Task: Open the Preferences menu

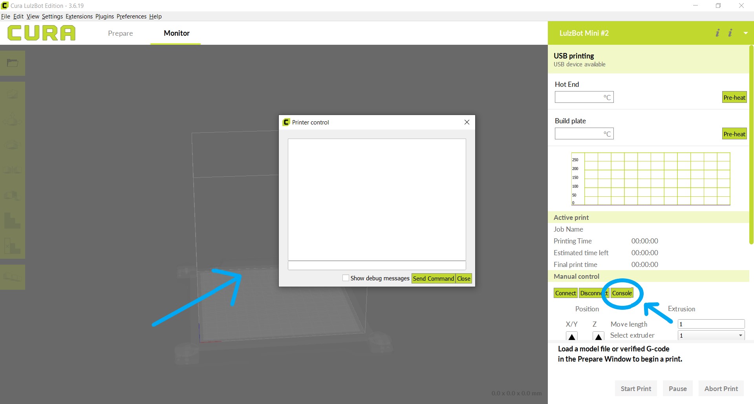Action: pos(131,16)
